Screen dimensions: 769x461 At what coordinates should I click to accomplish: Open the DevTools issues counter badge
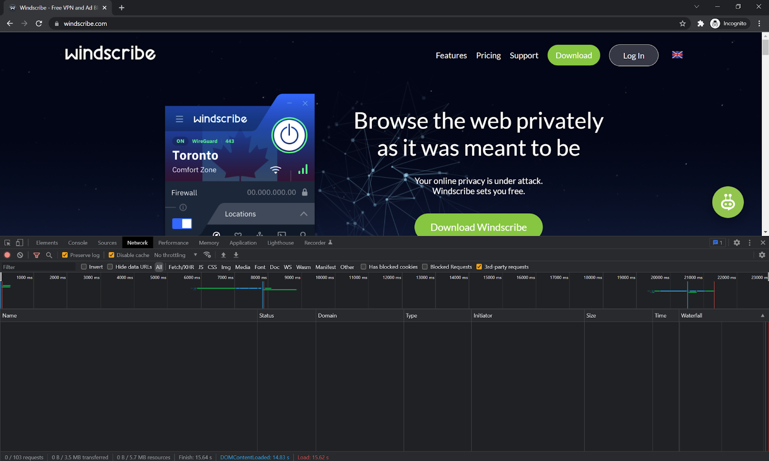(718, 243)
